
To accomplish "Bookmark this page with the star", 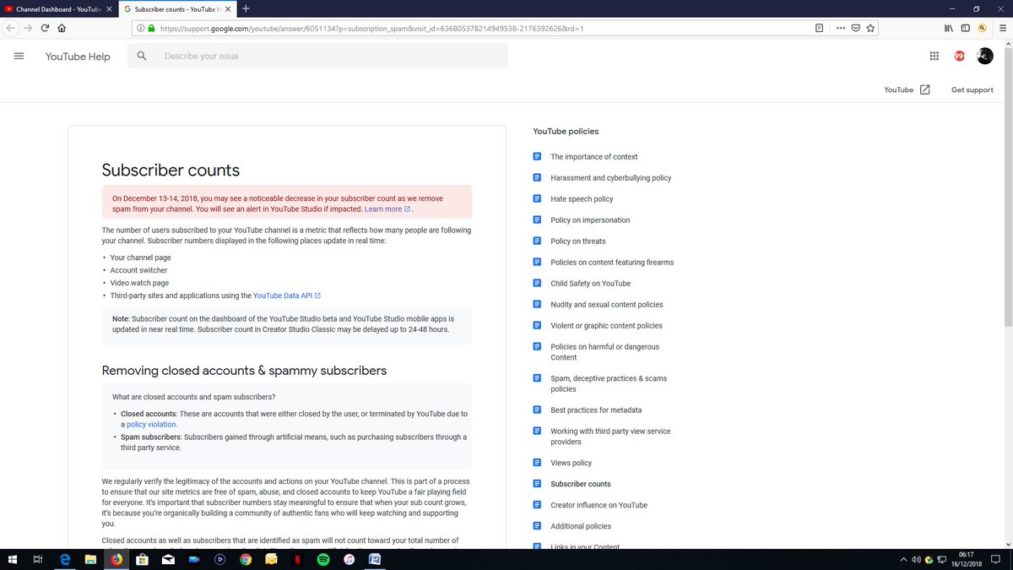I will [x=870, y=28].
